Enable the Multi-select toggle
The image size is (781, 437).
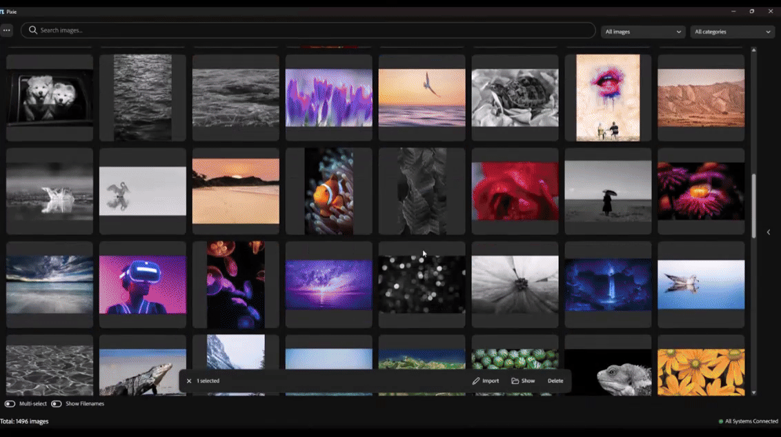(x=10, y=404)
